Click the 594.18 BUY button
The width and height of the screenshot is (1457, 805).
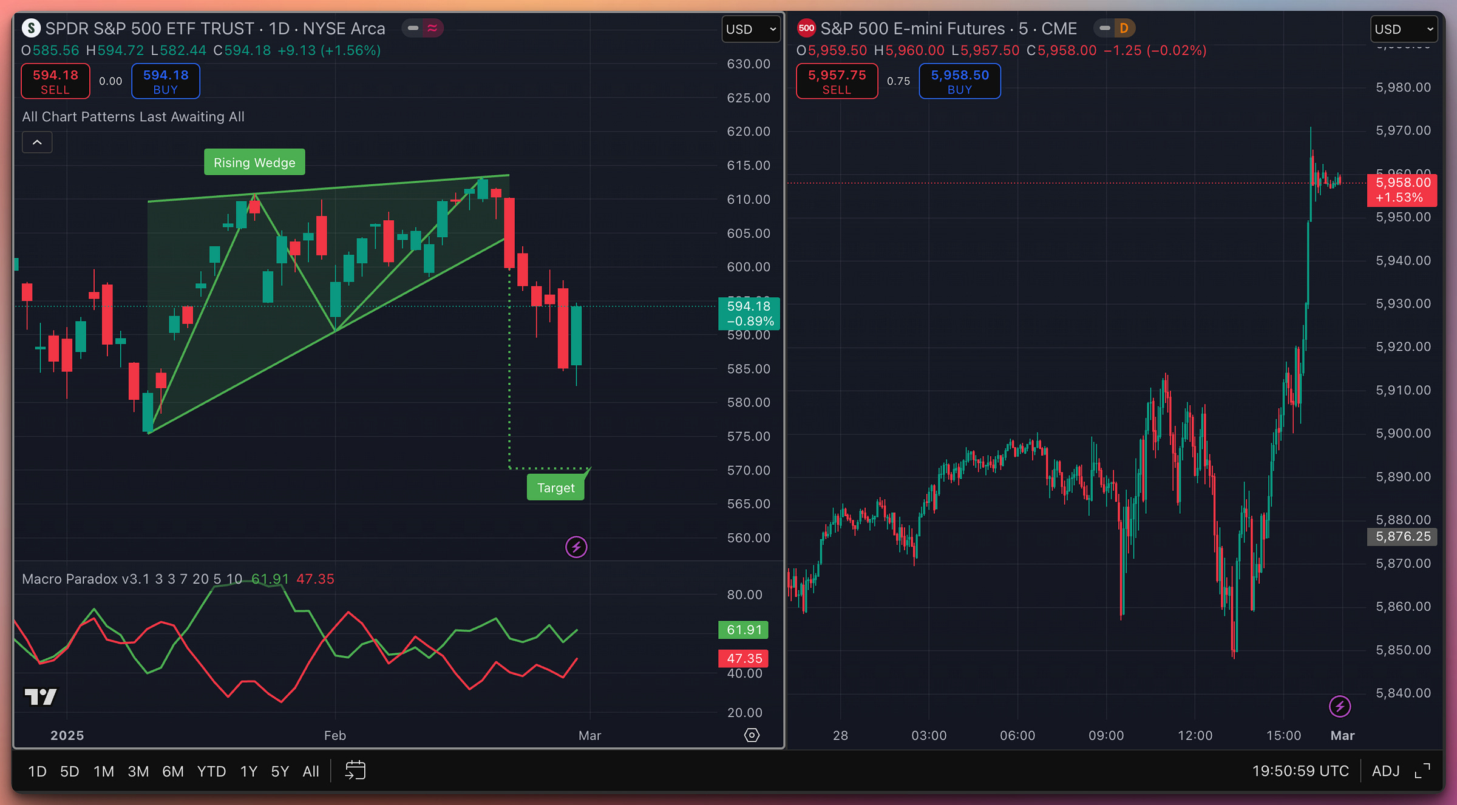coord(166,81)
